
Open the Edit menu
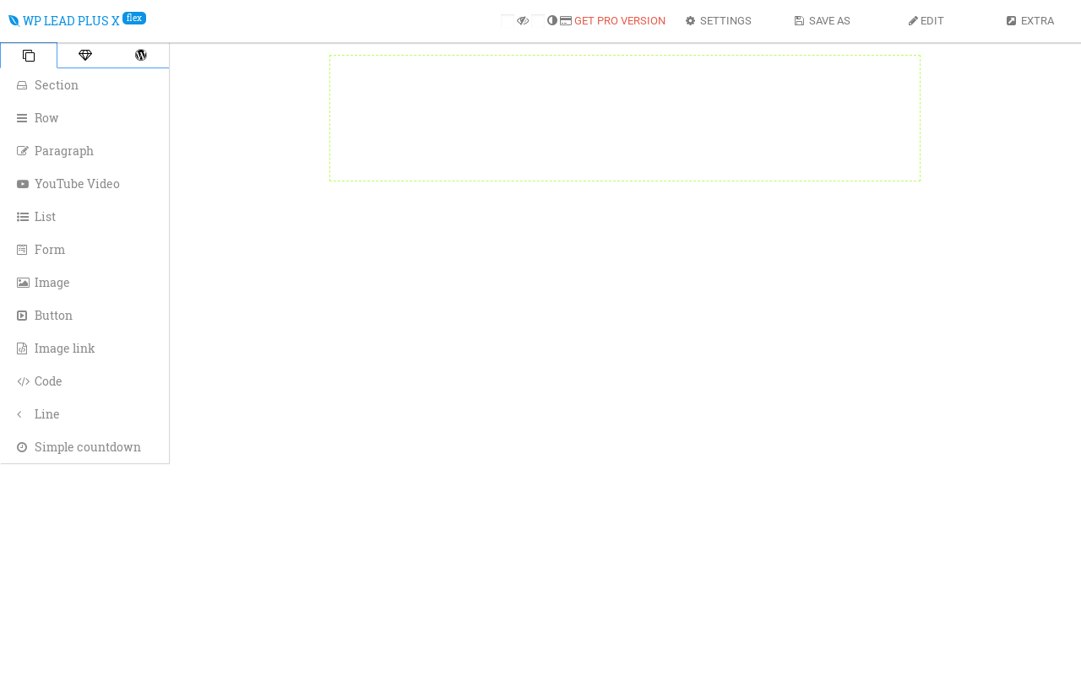pyautogui.click(x=926, y=21)
